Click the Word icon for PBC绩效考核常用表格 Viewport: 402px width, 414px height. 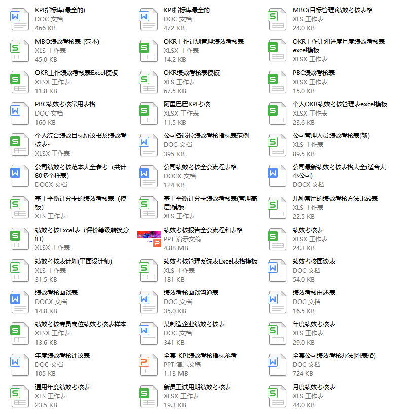click(x=20, y=114)
